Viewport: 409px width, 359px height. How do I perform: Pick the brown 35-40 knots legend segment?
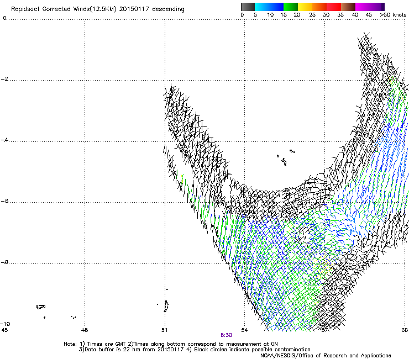348,7
